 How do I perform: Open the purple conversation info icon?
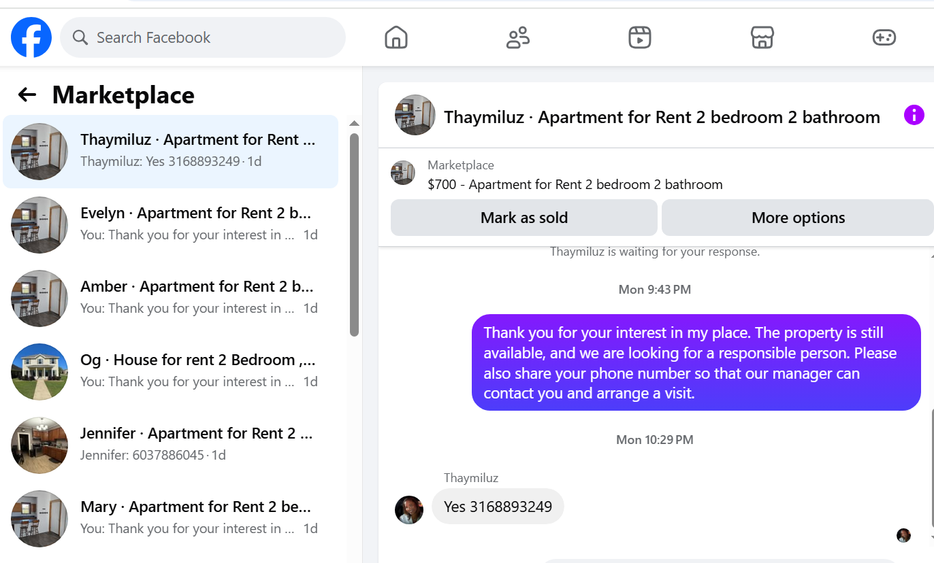click(914, 115)
